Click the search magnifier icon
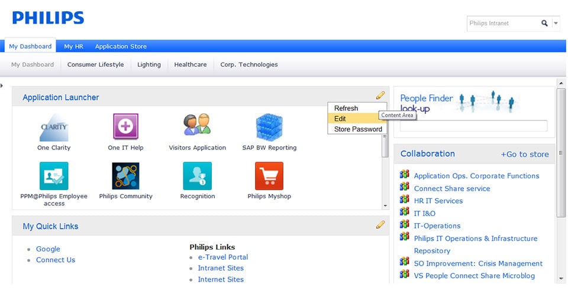Screen dimensions: 568x291 pyautogui.click(x=544, y=23)
